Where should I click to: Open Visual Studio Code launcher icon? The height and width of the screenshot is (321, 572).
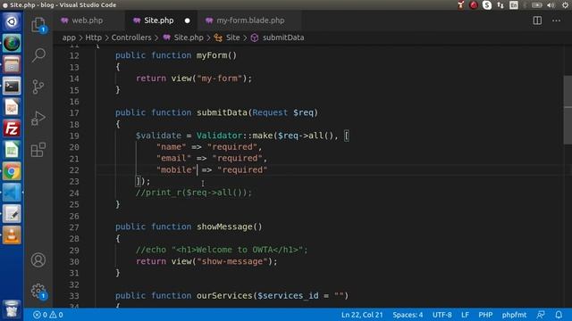(12, 193)
